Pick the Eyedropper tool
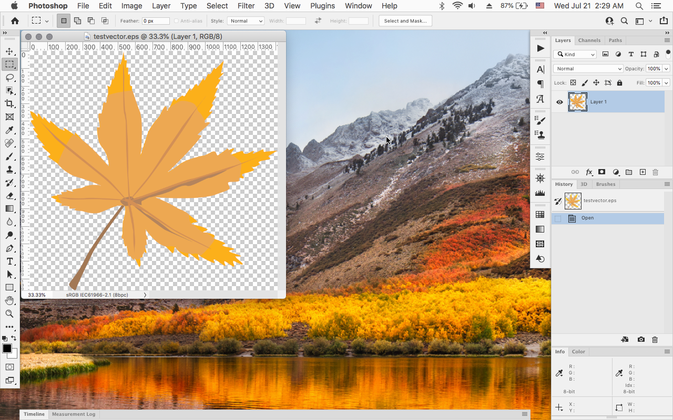This screenshot has height=420, width=673. [9, 130]
